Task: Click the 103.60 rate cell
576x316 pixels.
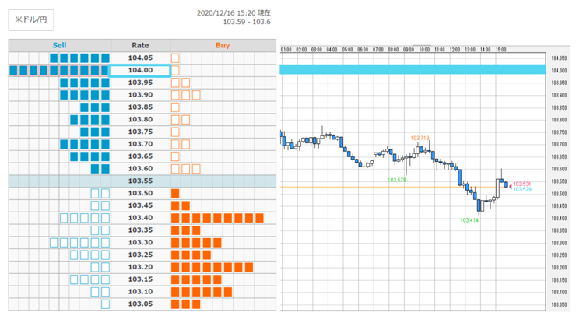Action: tap(140, 169)
